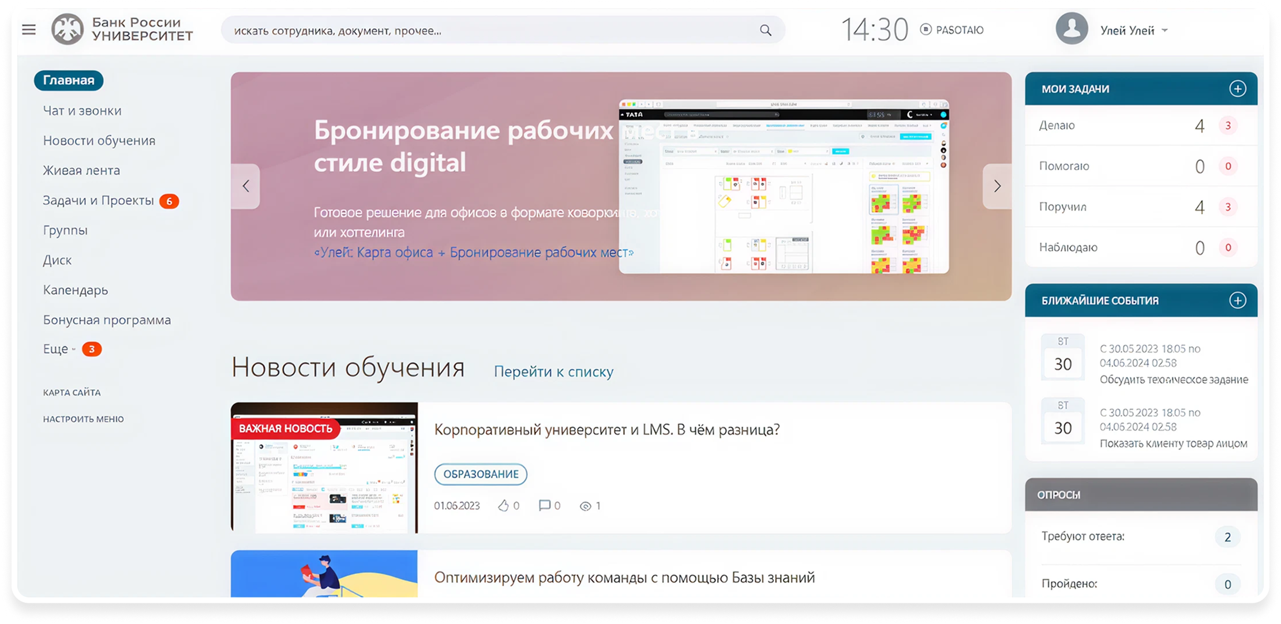Open the Наблюдаю tasks row

pos(1141,247)
